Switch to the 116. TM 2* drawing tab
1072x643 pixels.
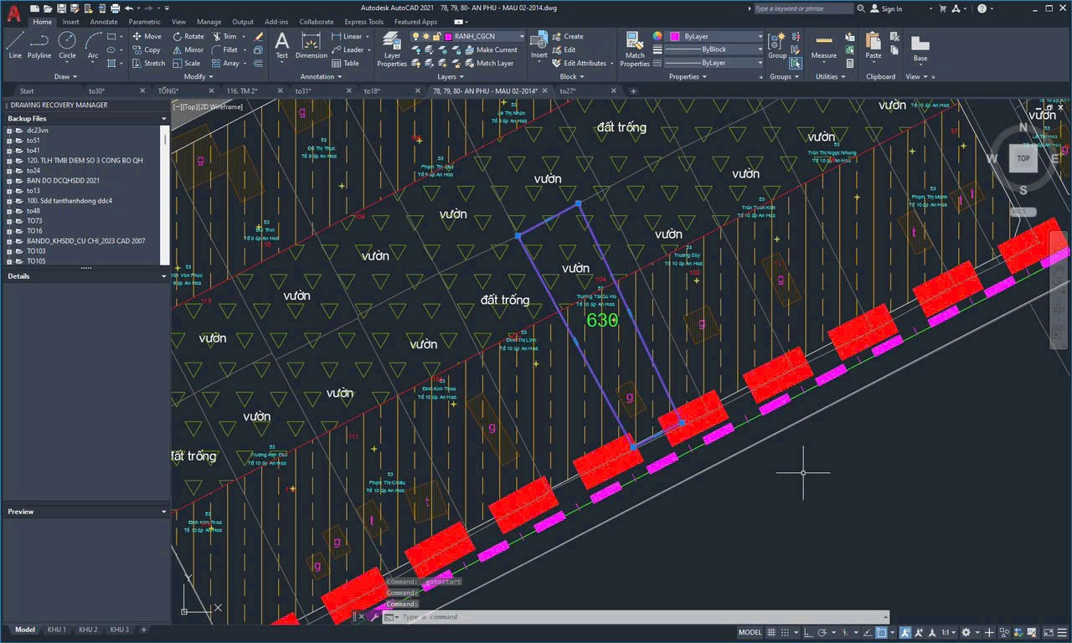tap(243, 90)
